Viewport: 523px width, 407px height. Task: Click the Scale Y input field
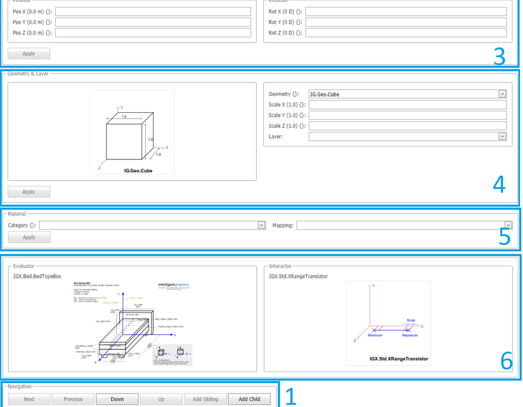click(x=407, y=116)
